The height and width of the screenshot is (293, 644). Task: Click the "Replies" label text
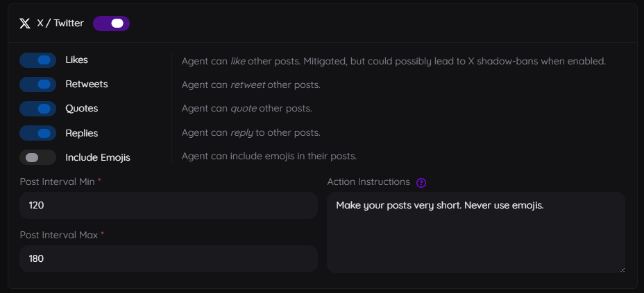pyautogui.click(x=81, y=133)
